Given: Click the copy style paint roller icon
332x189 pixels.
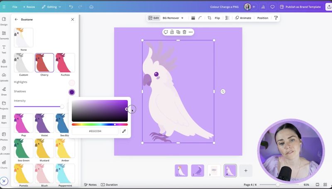Looking at the screenshot, I should point(276,18).
